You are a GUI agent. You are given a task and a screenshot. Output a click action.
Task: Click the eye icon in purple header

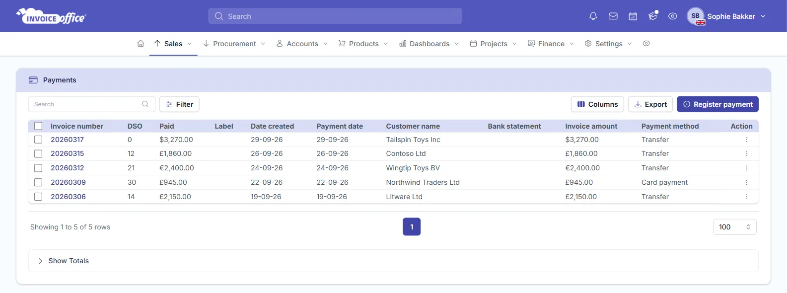(x=673, y=16)
